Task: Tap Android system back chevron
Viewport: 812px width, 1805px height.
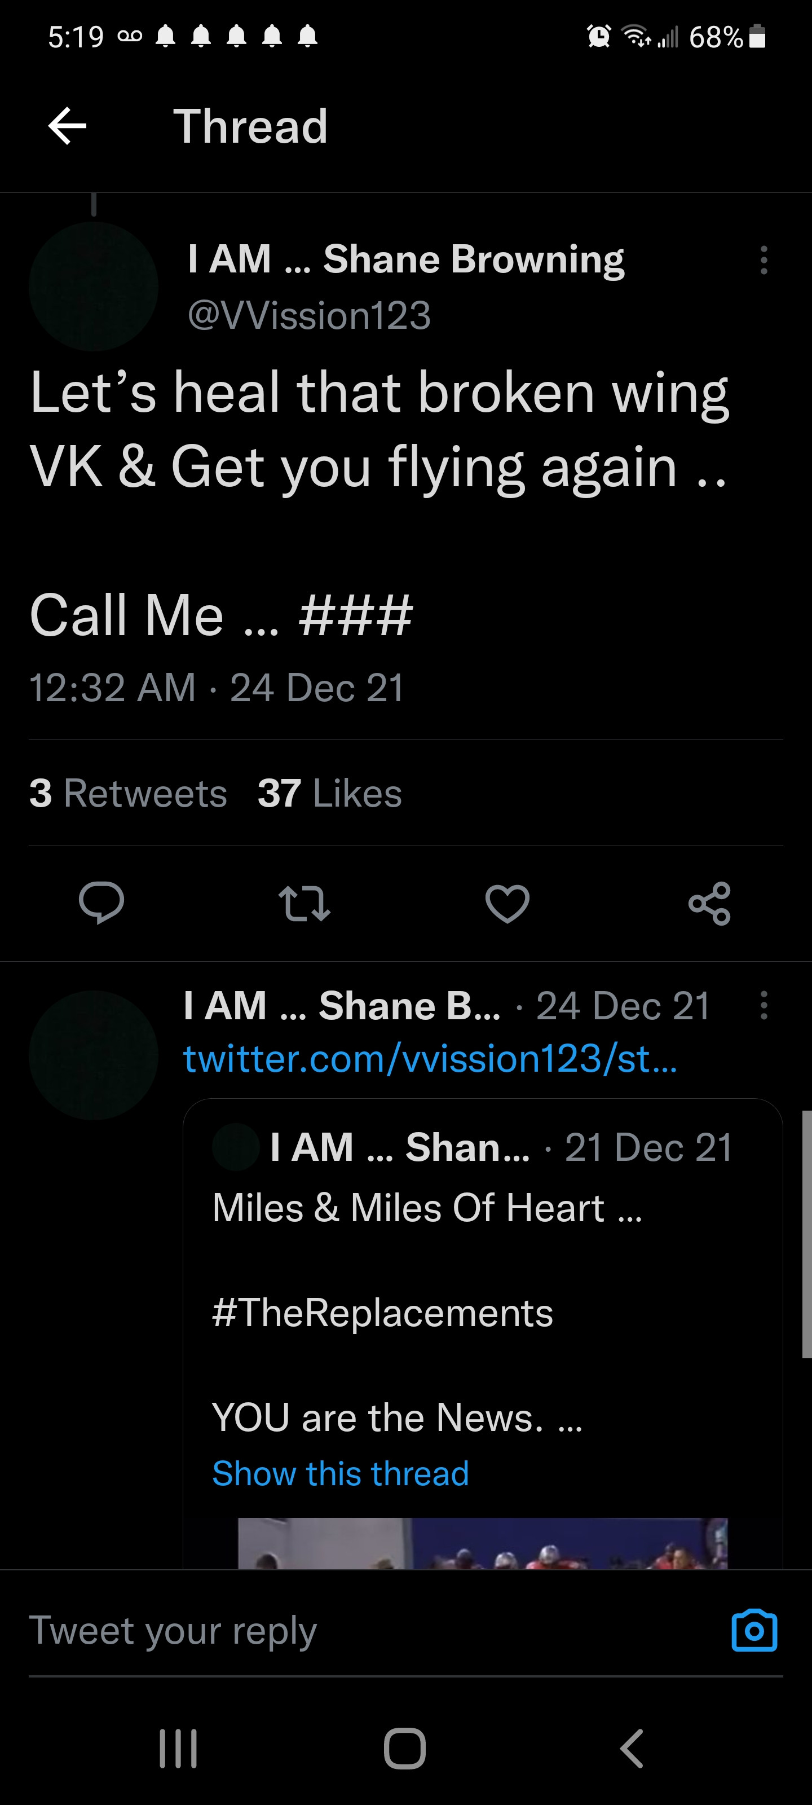Action: pos(631,1749)
